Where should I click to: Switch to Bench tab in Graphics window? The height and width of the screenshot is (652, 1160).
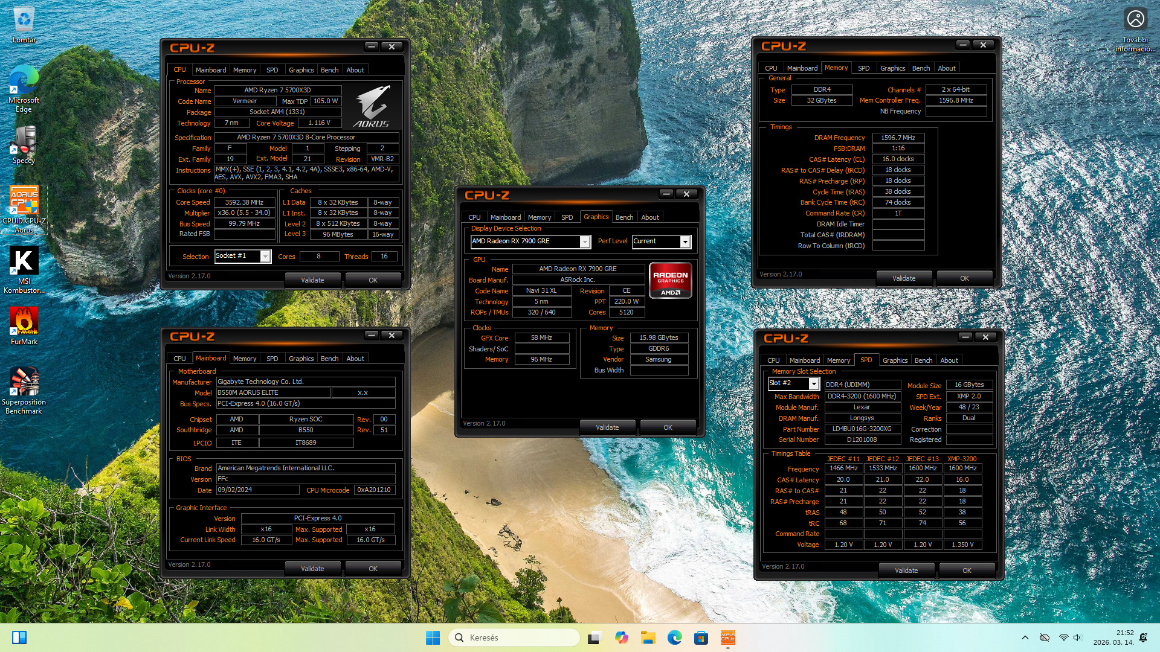tap(624, 217)
